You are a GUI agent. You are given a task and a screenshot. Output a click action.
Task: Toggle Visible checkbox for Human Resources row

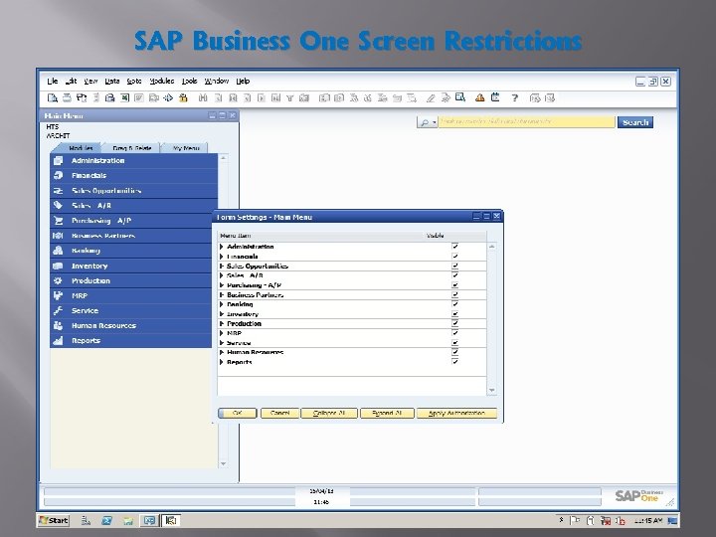454,352
